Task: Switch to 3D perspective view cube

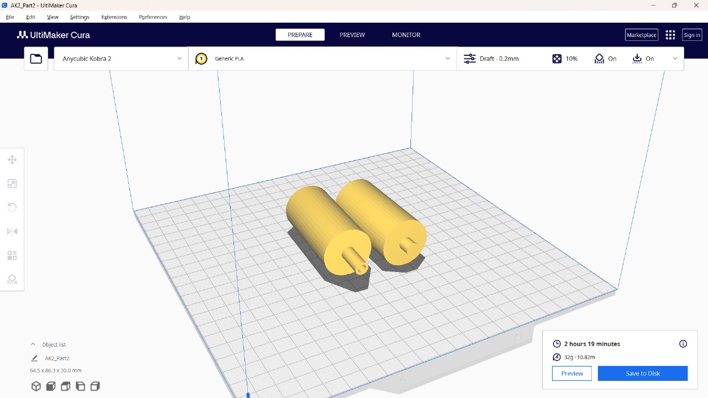Action: (x=36, y=386)
